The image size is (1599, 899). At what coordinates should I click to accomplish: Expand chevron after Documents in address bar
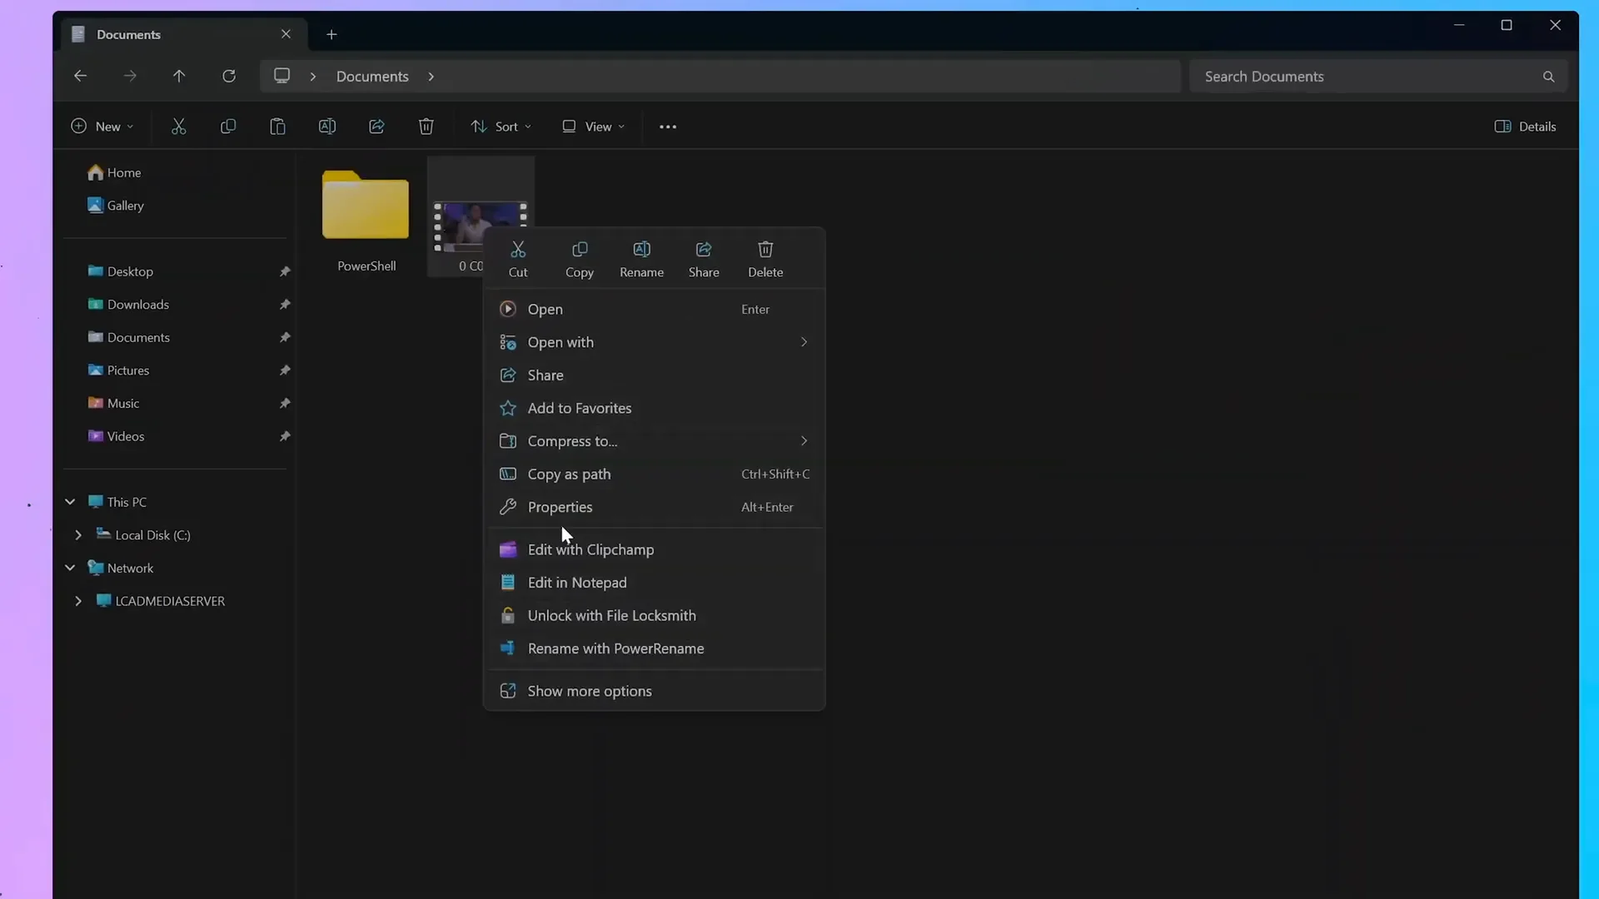click(x=431, y=77)
